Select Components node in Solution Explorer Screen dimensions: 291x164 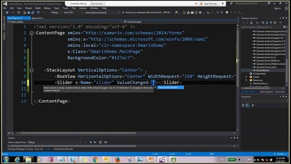click(x=259, y=74)
